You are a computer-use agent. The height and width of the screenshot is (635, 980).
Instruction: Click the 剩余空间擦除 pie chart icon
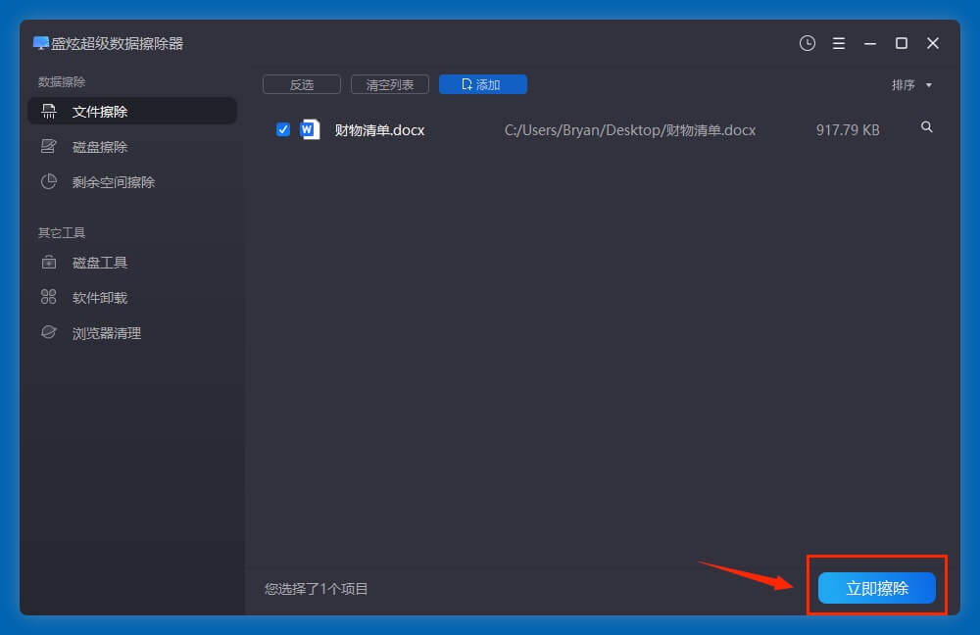tap(48, 181)
